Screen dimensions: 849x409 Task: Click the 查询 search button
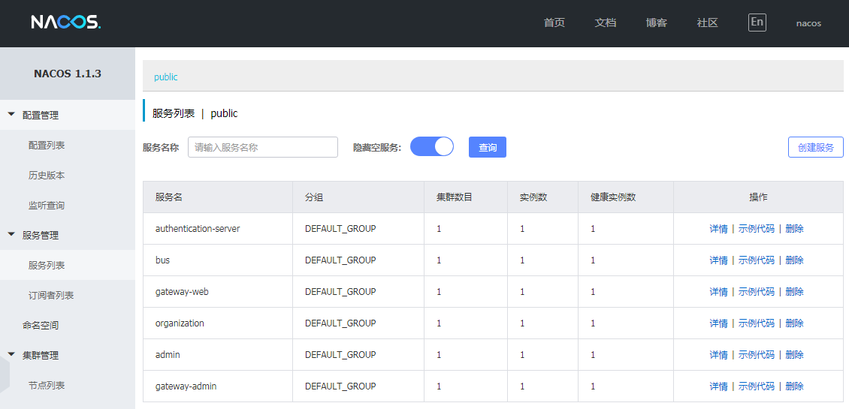[488, 147]
